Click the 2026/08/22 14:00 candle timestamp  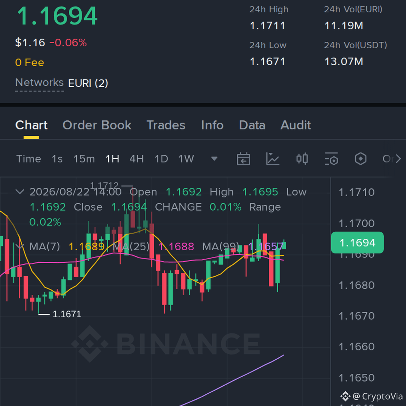pos(75,192)
